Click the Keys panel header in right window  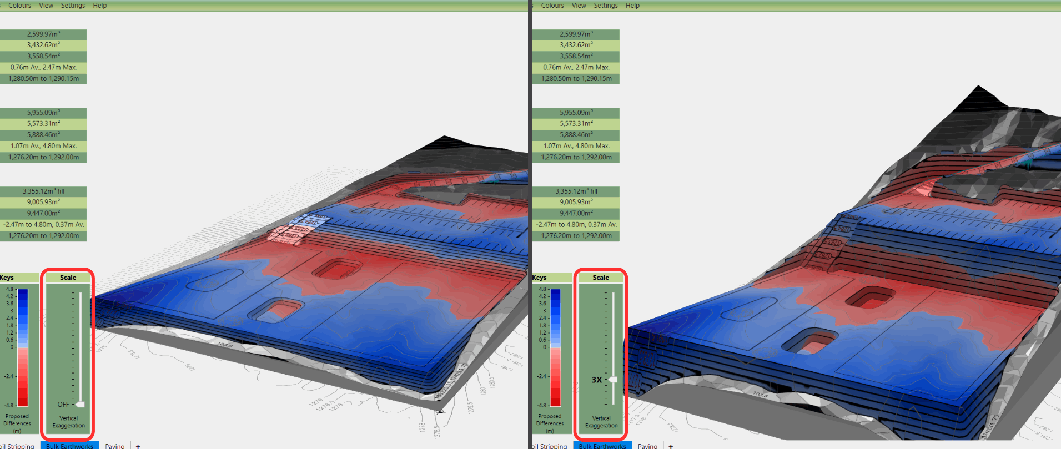[x=540, y=278]
